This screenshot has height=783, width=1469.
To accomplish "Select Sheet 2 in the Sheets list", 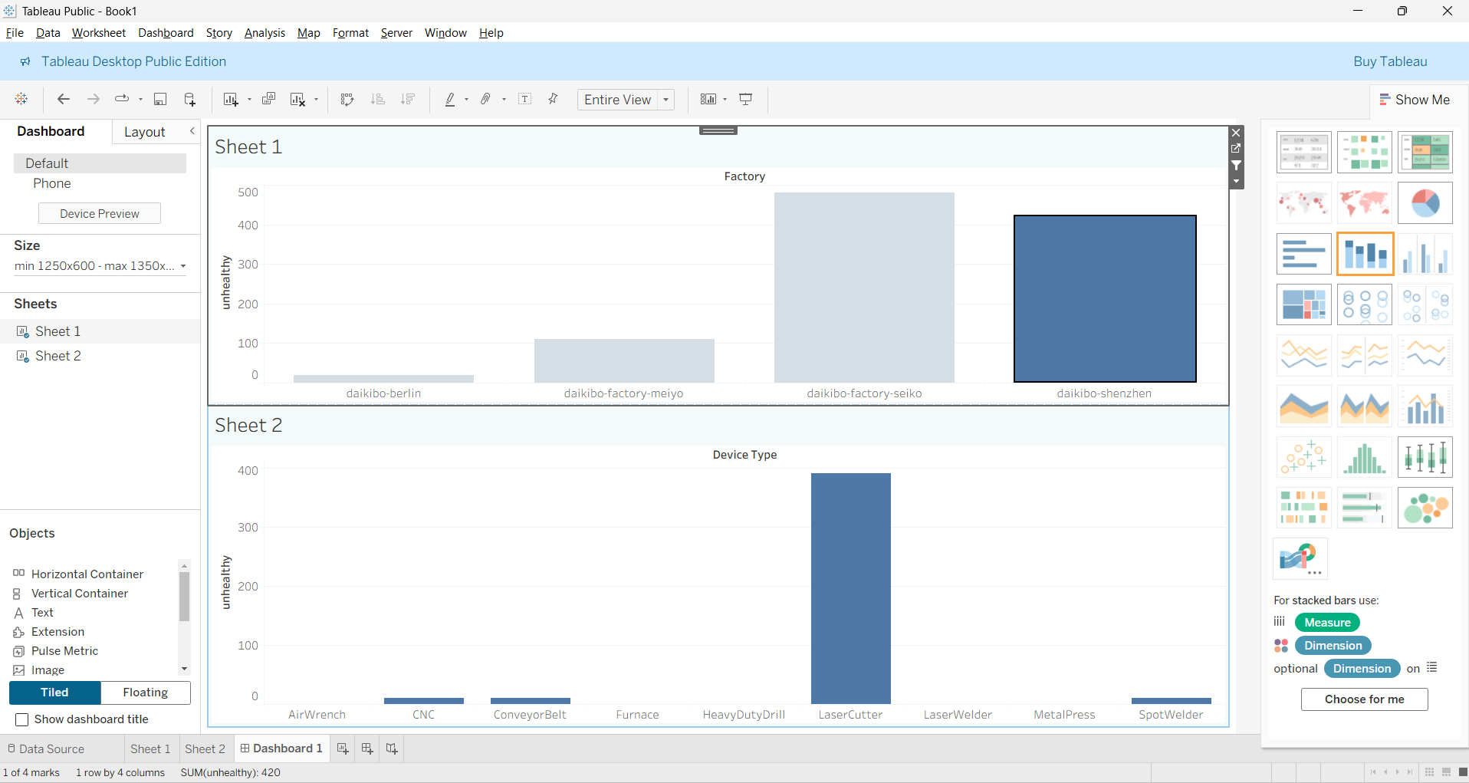I will pos(58,356).
